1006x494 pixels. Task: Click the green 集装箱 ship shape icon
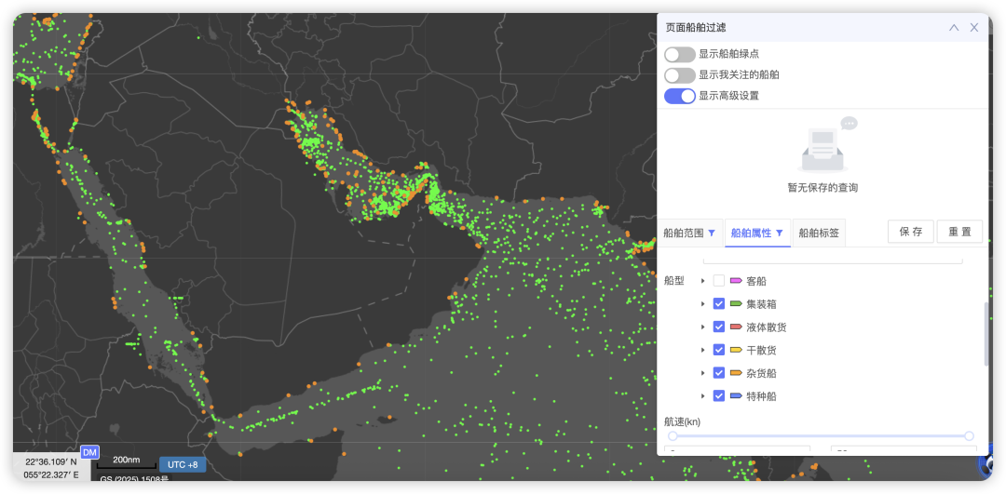[736, 303]
